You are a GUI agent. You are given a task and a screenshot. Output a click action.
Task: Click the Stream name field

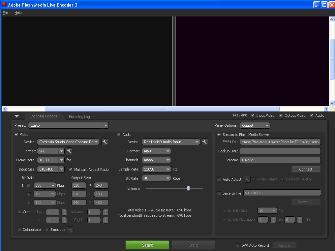pos(280,160)
